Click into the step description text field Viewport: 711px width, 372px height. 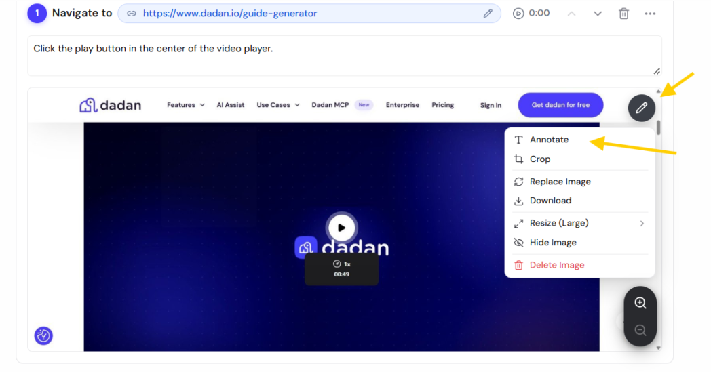tap(345, 56)
